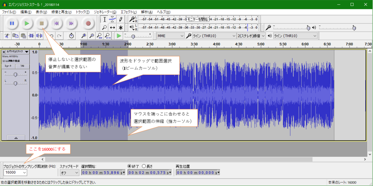This screenshot has width=373, height=186.
Task: Open the スナップモード オフ dropdown
Action: (x=69, y=173)
